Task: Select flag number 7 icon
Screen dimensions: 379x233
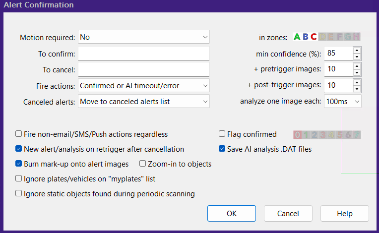Action: [x=356, y=134]
